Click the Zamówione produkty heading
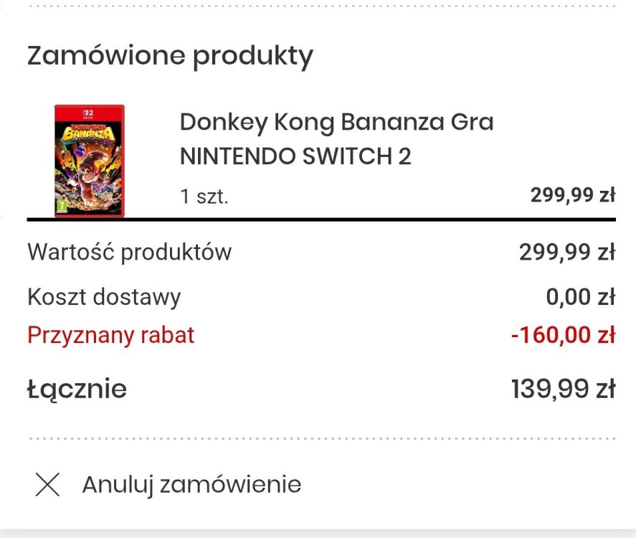This screenshot has height=538, width=636. tap(170, 56)
